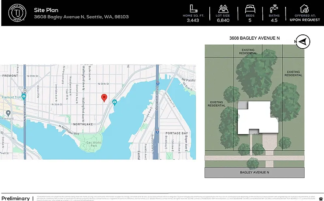
Task: Click the Bagley Avenue N street strip
Action: [x=255, y=172]
